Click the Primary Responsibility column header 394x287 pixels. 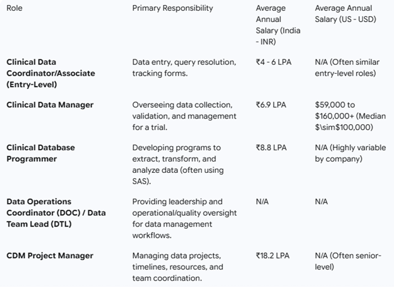[172, 8]
